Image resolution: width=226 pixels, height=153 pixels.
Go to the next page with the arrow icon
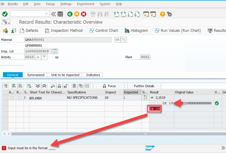click(130, 14)
